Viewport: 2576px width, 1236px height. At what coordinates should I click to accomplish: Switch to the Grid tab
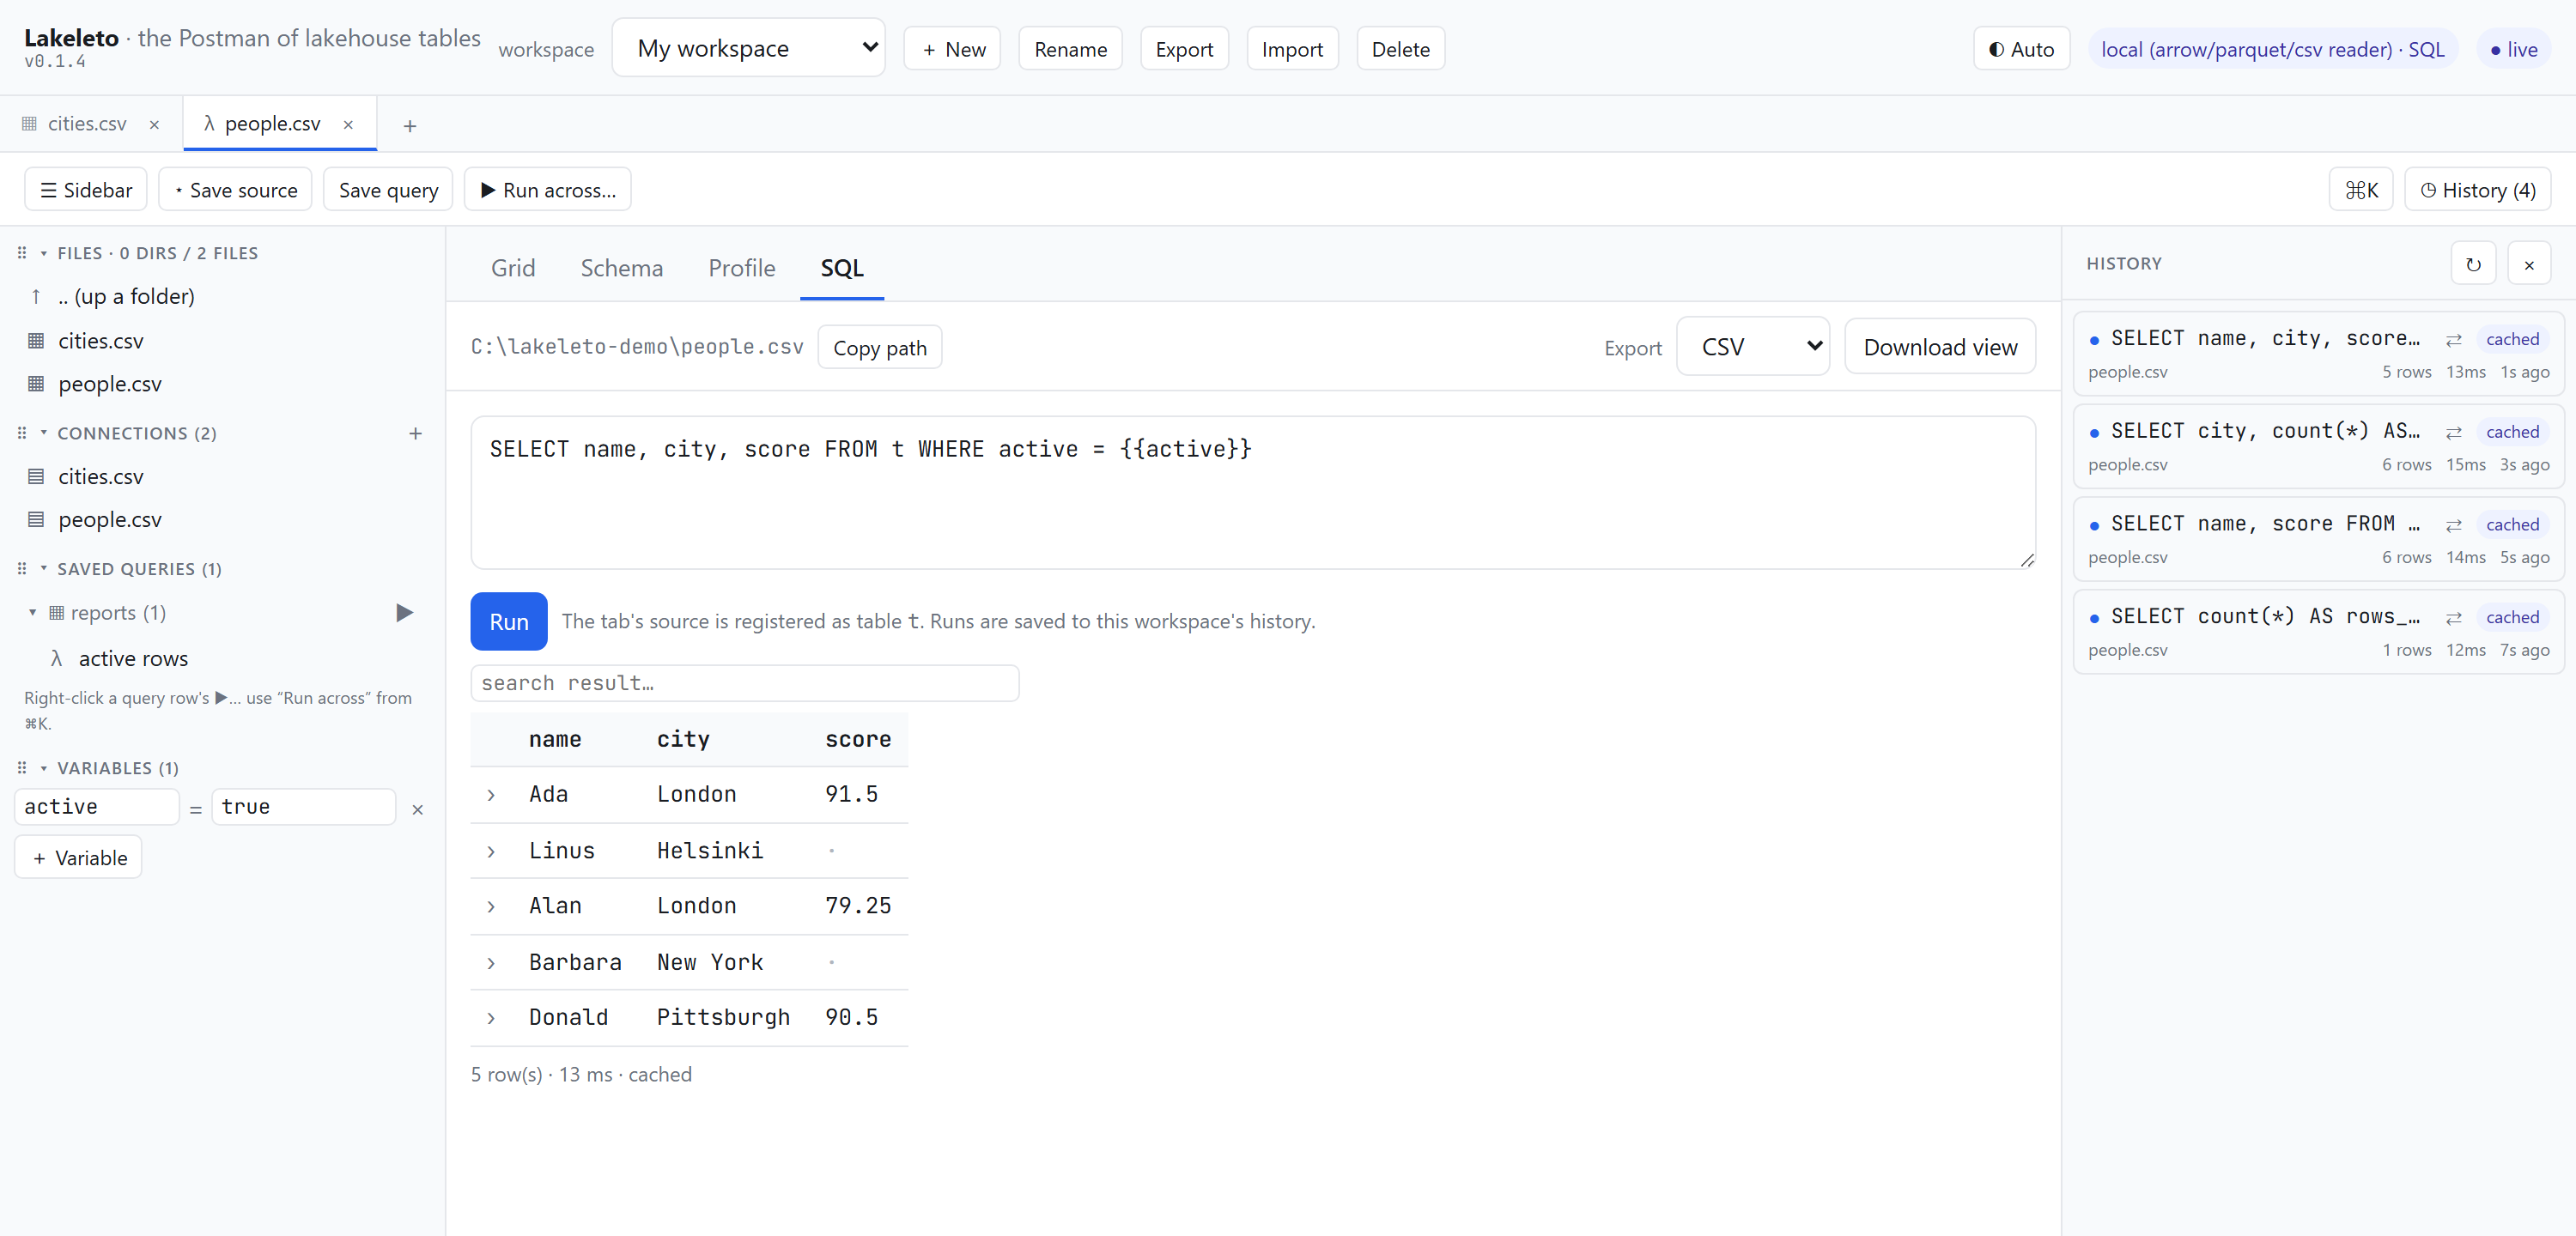pos(513,268)
